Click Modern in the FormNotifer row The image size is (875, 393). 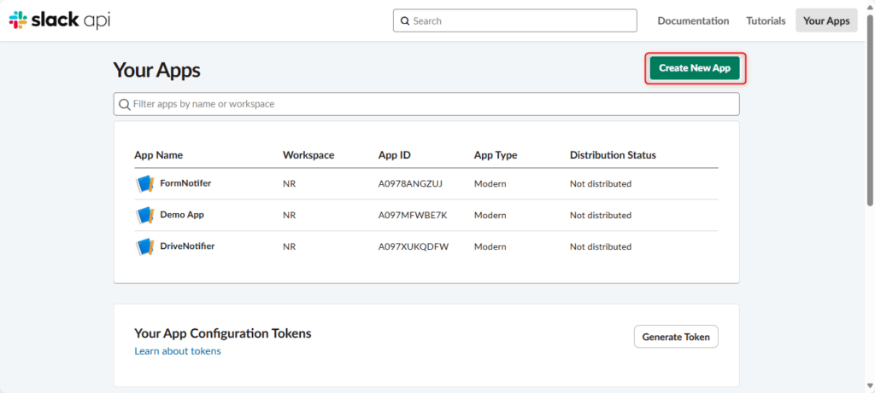(x=490, y=183)
